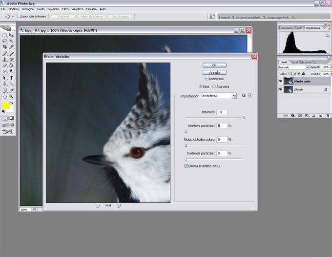Click the Annulla button
332x258 pixels.
pos(214,72)
